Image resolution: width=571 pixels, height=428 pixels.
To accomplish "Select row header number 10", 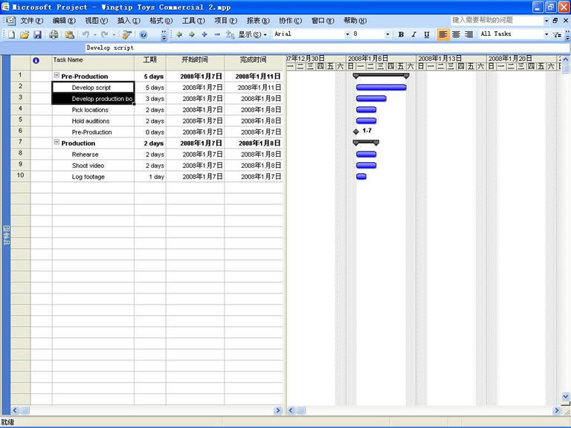I will pyautogui.click(x=20, y=175).
